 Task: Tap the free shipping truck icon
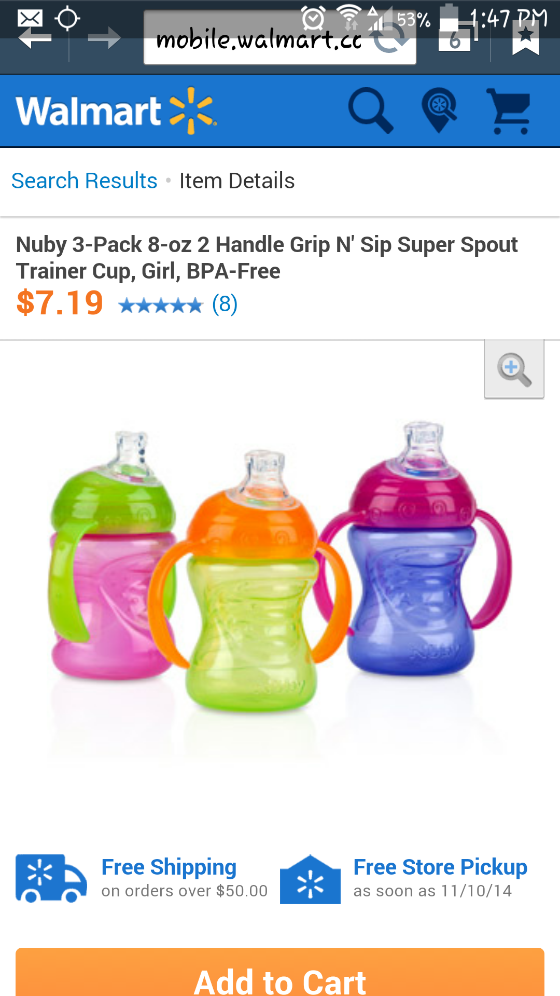[51, 879]
